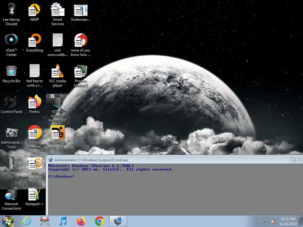The height and width of the screenshot is (227, 303).
Task: Select the Recycle Bin icon
Action: coord(12,74)
